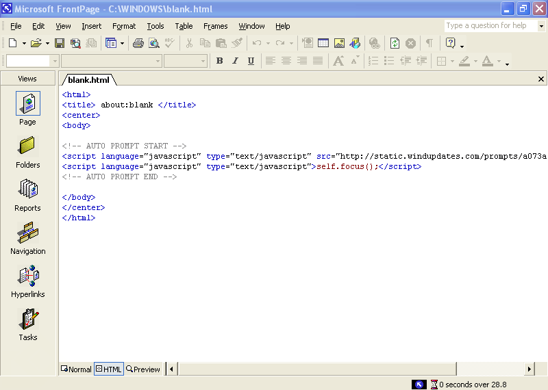Refresh the page icon
Image resolution: width=548 pixels, height=390 pixels.
click(395, 43)
